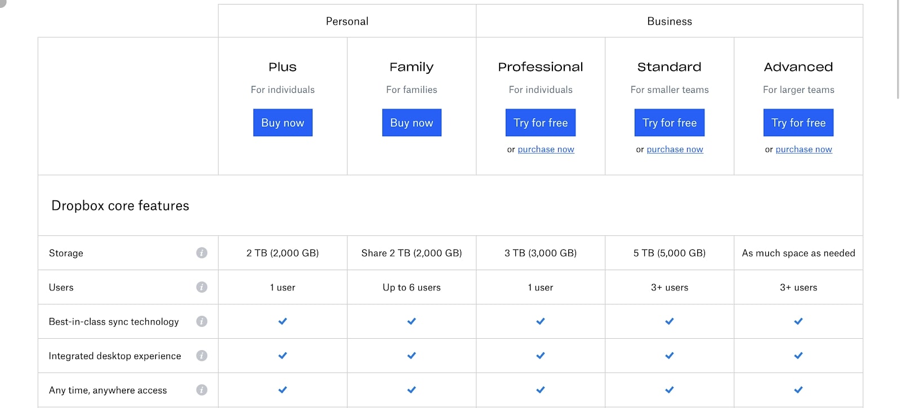Click the Standard plan title
This screenshot has width=901, height=408.
tap(670, 67)
